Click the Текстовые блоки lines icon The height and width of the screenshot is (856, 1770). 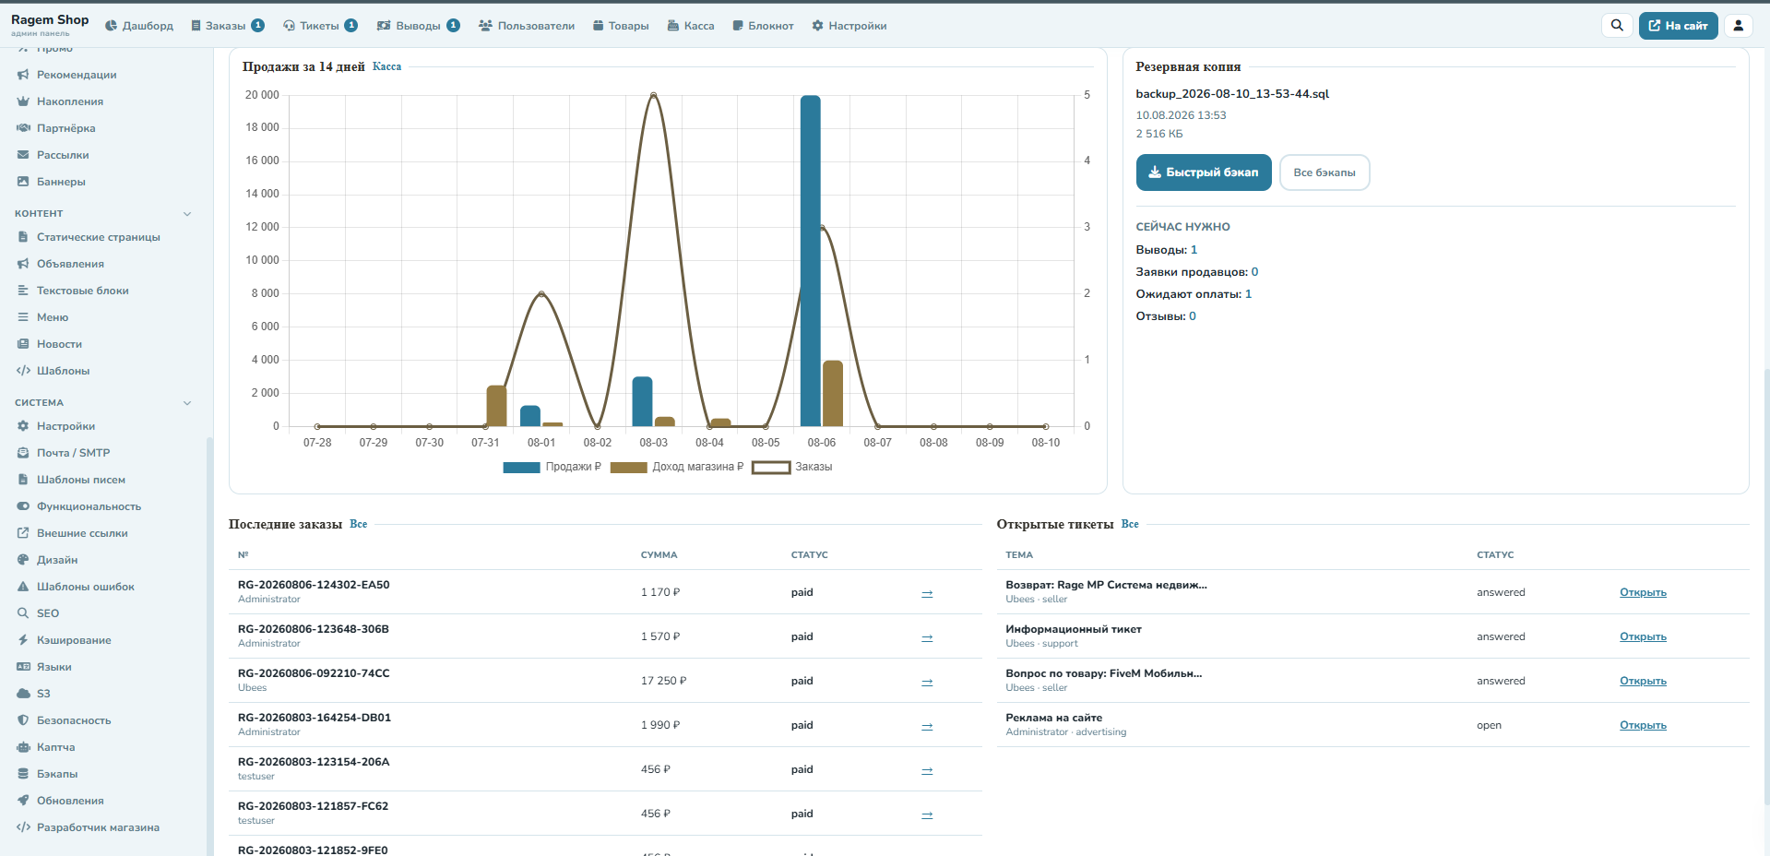pyautogui.click(x=23, y=291)
